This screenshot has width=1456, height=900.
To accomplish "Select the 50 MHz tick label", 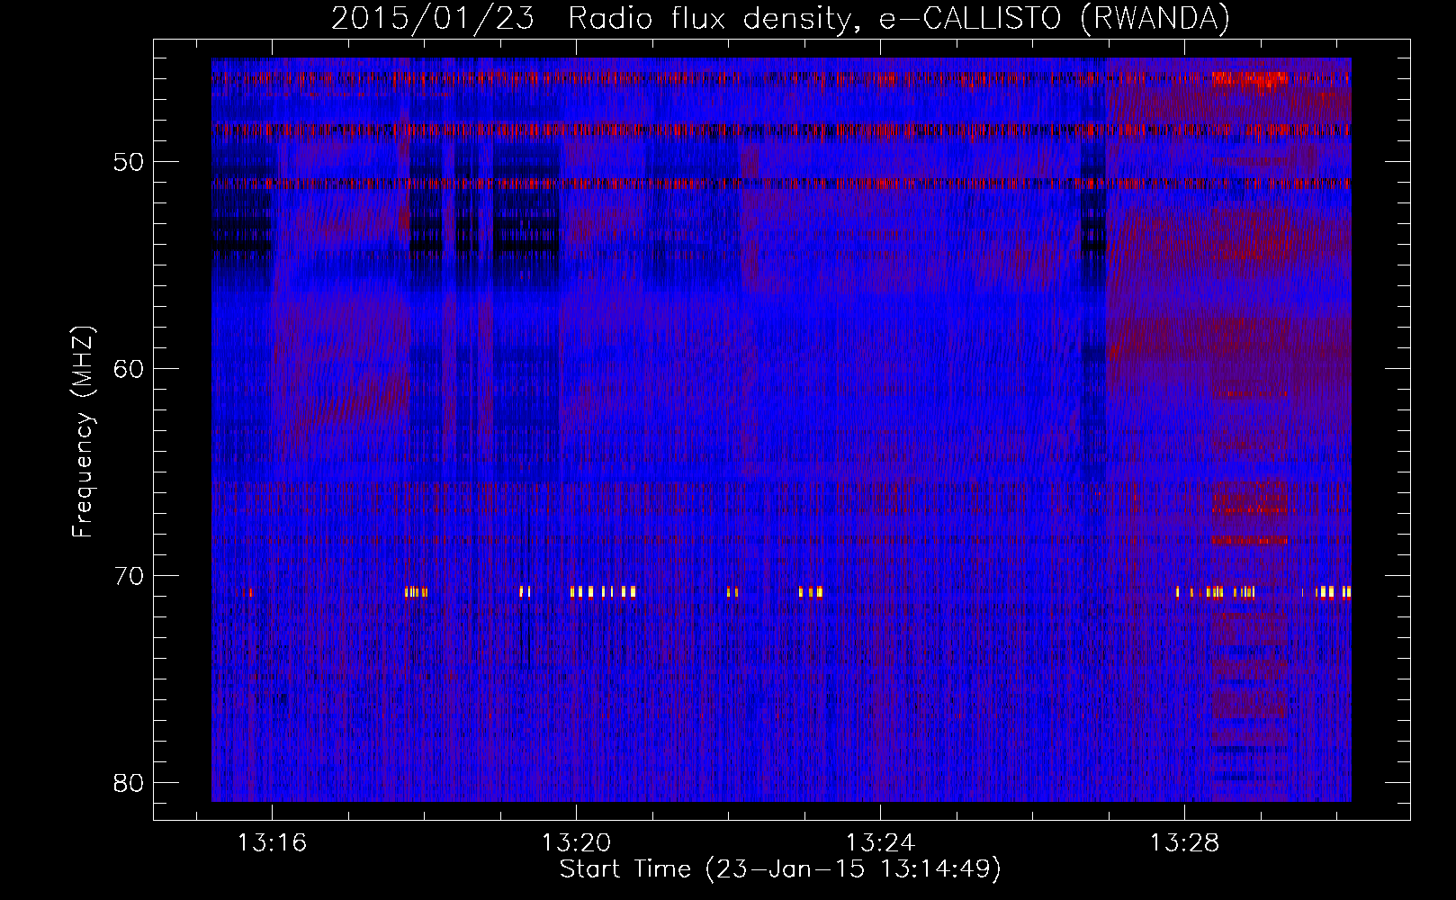I will (129, 162).
